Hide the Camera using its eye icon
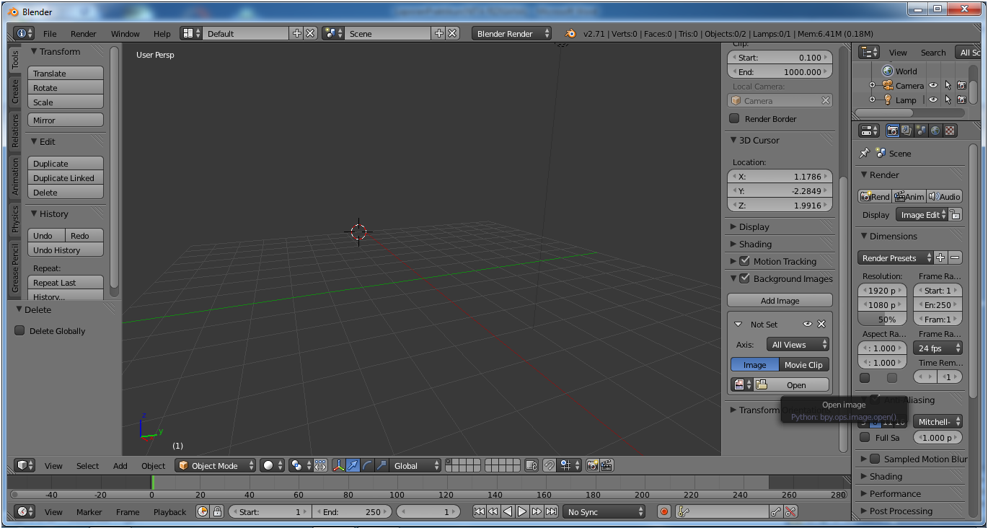The image size is (988, 528). 933,85
